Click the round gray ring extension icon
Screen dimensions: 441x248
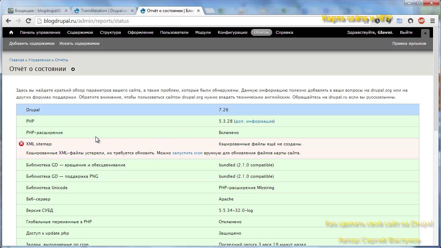point(410,21)
